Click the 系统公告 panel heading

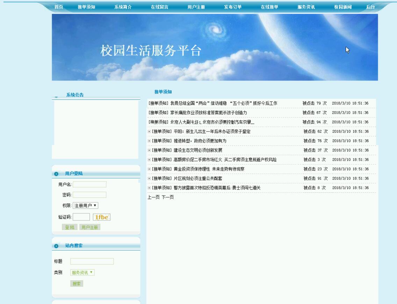point(75,95)
